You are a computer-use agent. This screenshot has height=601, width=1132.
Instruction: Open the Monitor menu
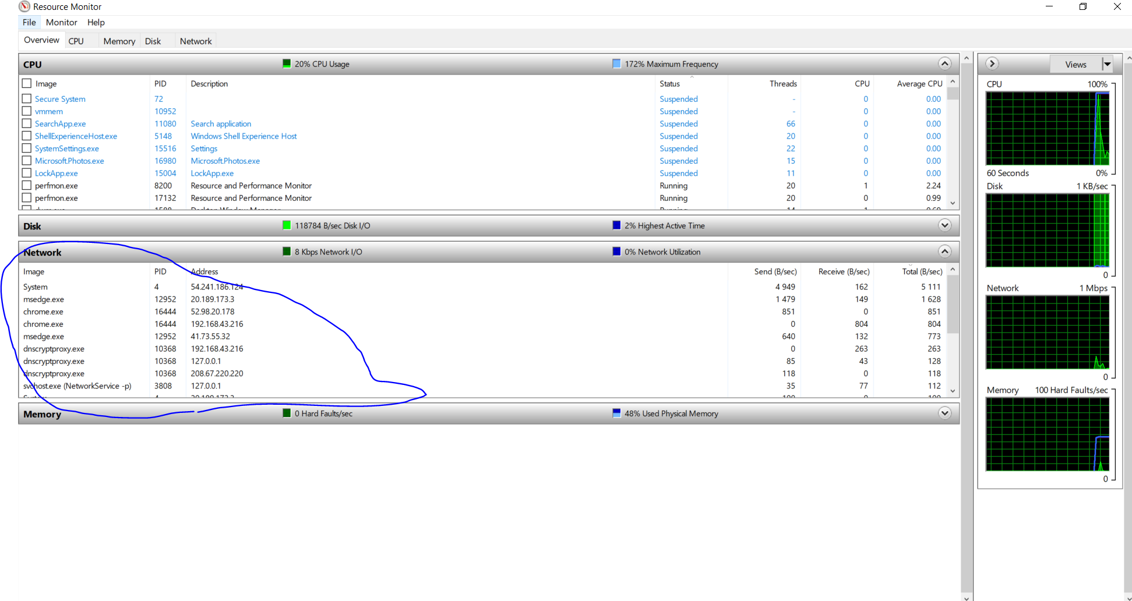[x=61, y=22]
